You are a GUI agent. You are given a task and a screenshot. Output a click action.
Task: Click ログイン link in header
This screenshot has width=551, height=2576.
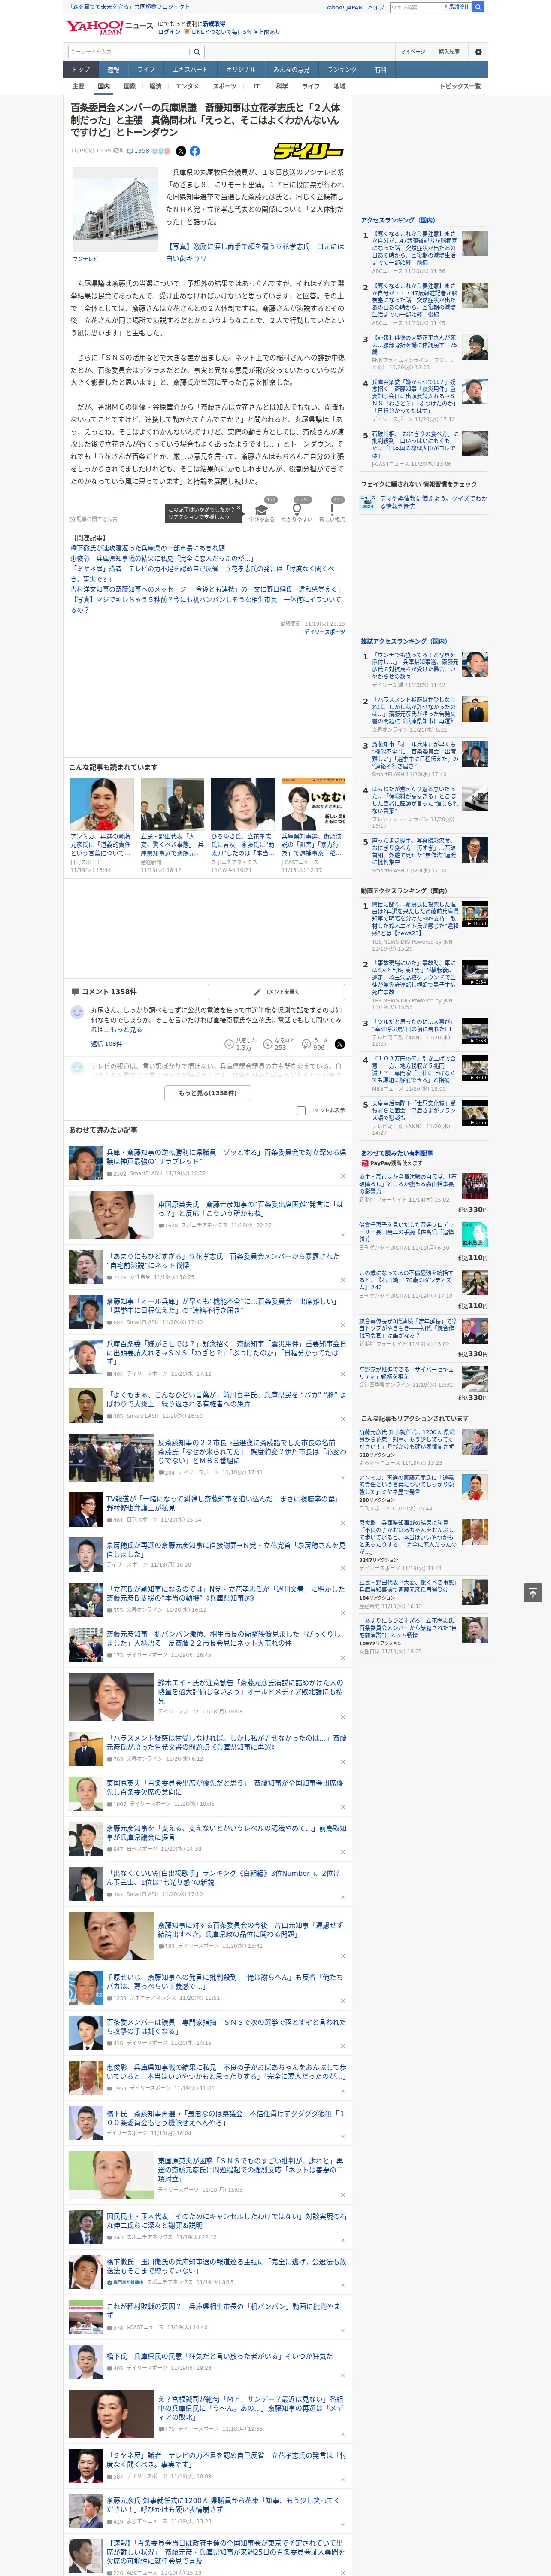point(169,32)
